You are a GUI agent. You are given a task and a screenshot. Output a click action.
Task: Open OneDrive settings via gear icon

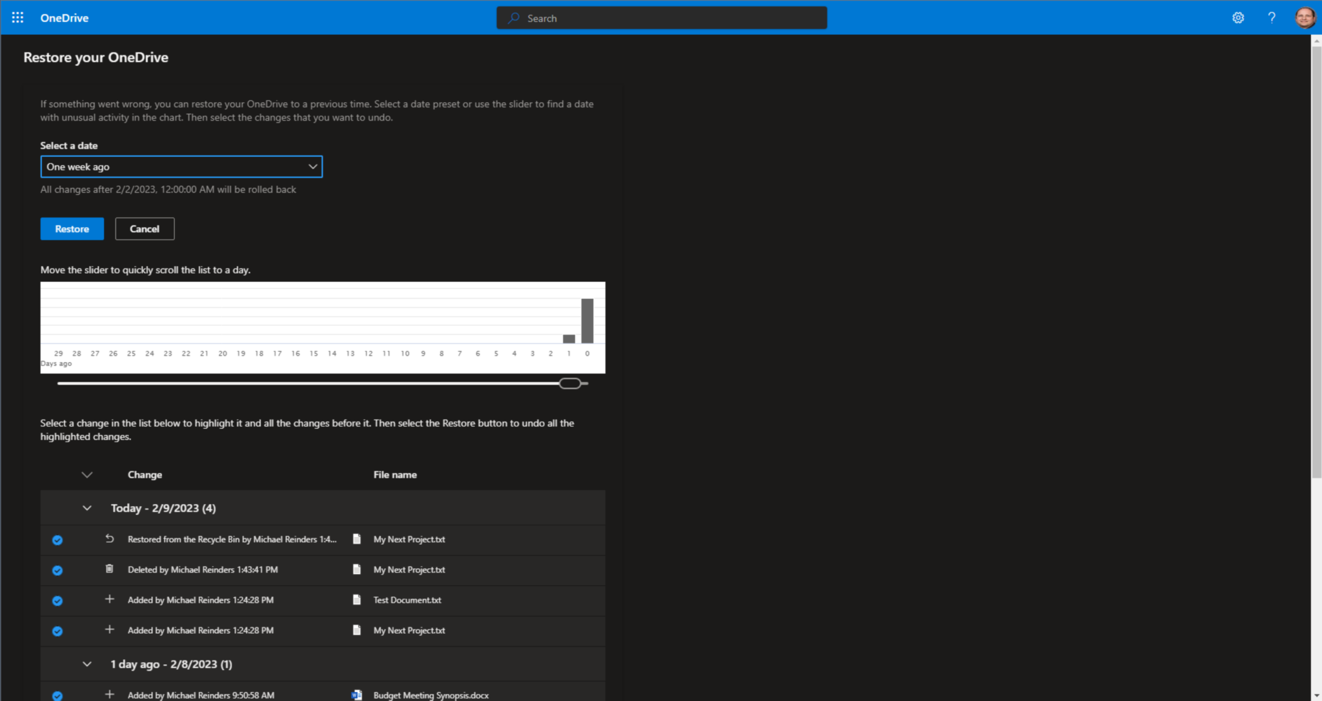coord(1237,17)
